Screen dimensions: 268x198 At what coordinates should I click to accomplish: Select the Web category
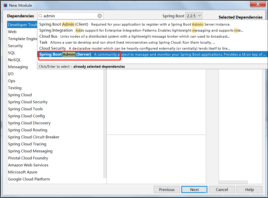click(22, 32)
